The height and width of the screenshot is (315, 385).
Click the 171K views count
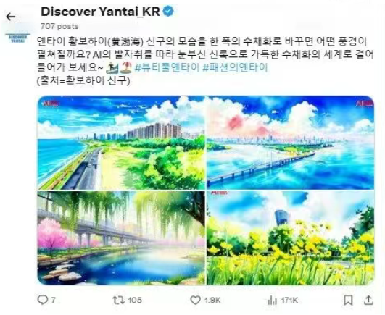pyautogui.click(x=289, y=300)
